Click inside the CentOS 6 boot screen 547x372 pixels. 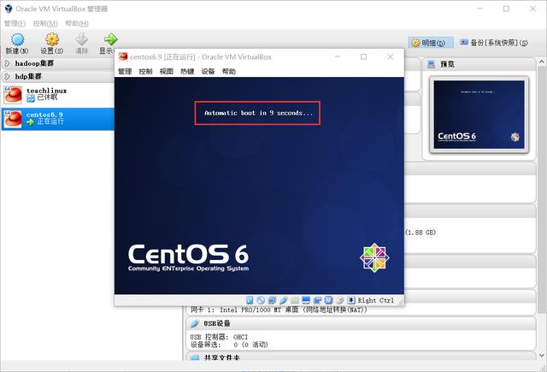coord(259,186)
